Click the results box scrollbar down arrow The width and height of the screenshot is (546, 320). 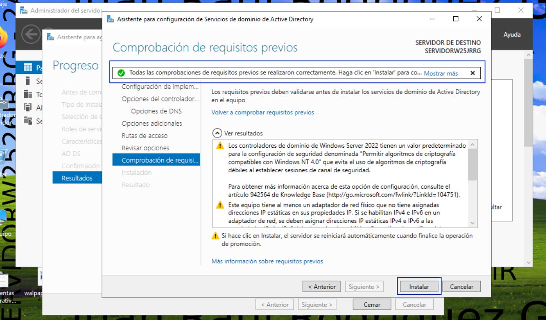(472, 223)
